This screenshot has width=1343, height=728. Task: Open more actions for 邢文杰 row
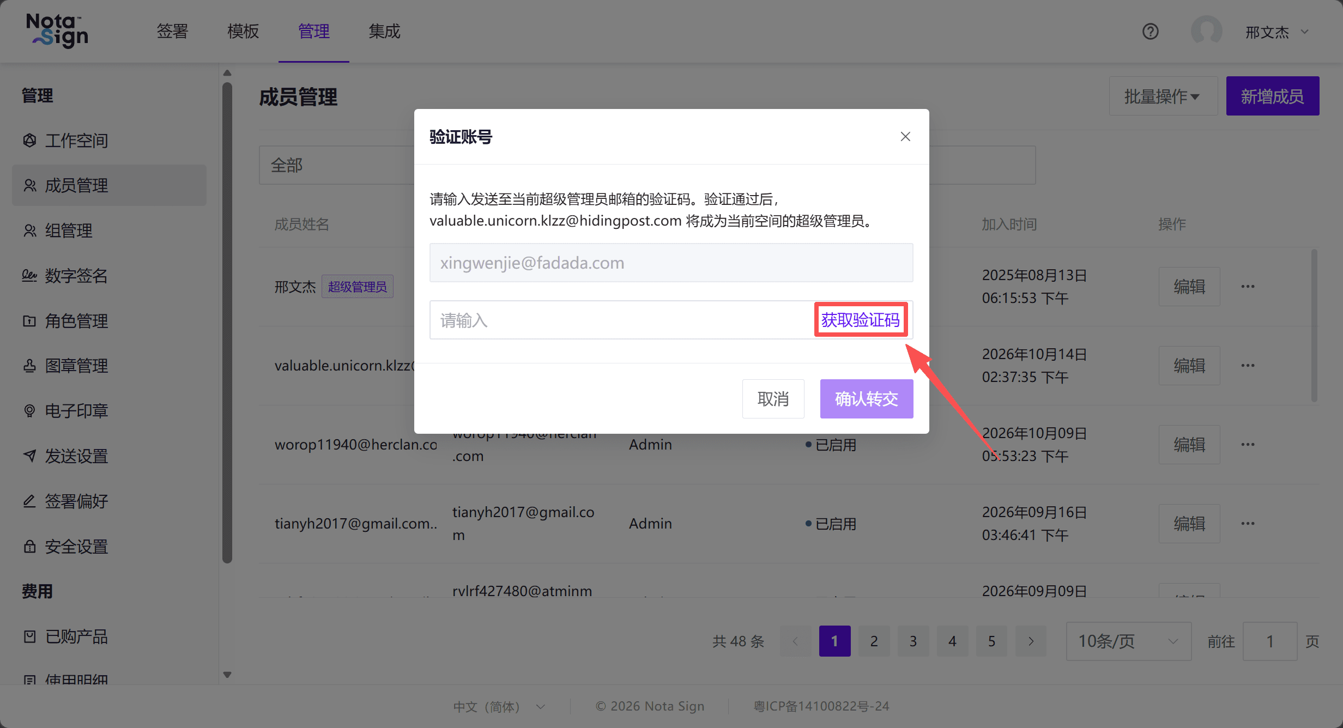click(1248, 287)
